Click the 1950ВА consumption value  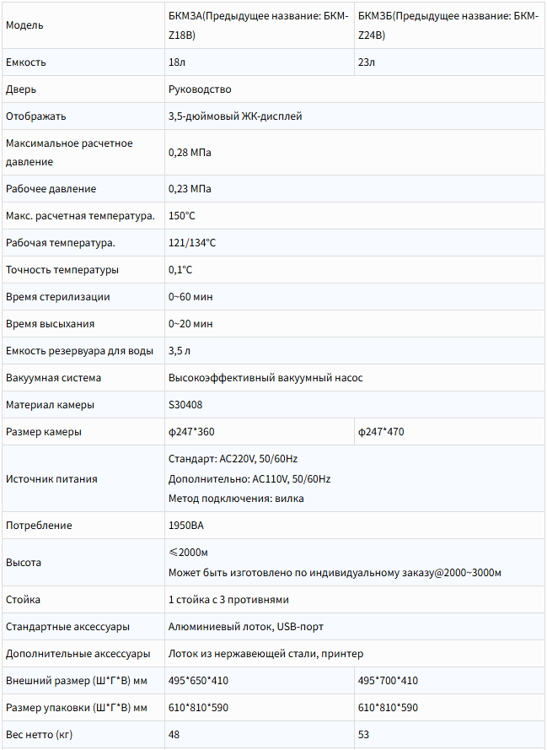click(x=185, y=526)
